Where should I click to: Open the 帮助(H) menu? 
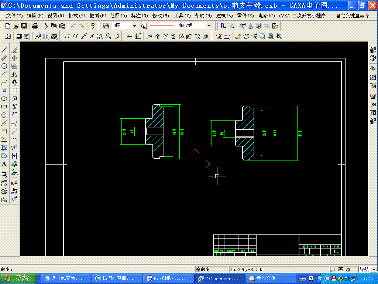click(x=203, y=16)
